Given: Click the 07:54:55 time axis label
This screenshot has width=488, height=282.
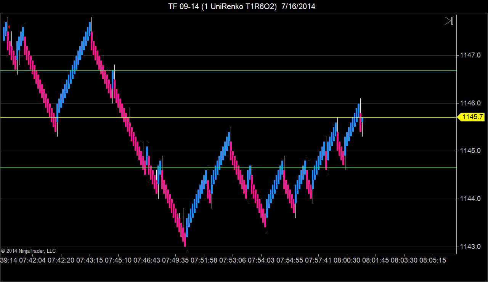Looking at the screenshot, I should coord(290,260).
